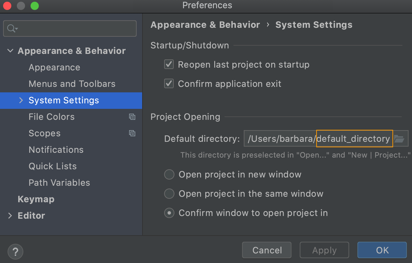Click the Apply button
Screen dimensions: 412x263
[x=324, y=250]
